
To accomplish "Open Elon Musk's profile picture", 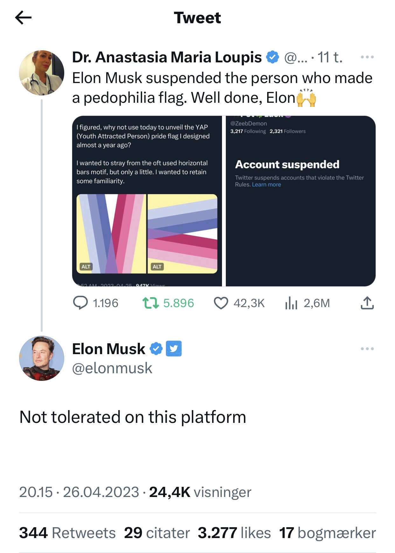I will pos(42,358).
